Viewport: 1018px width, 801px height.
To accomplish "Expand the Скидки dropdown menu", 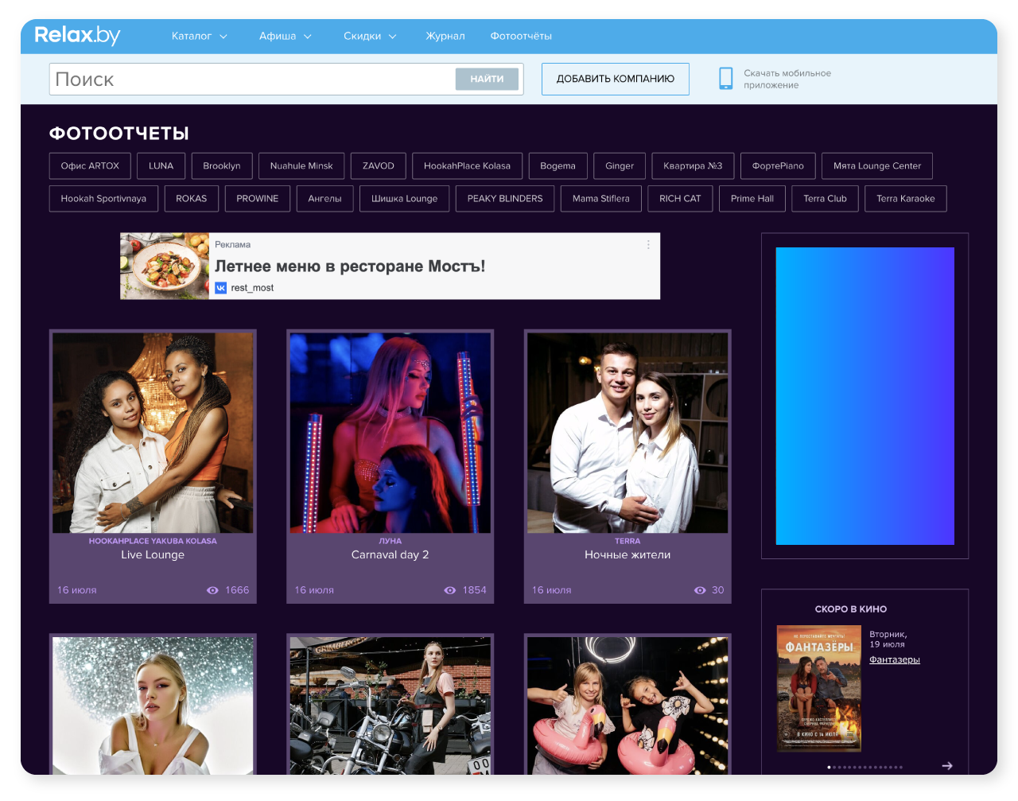I will coord(370,36).
